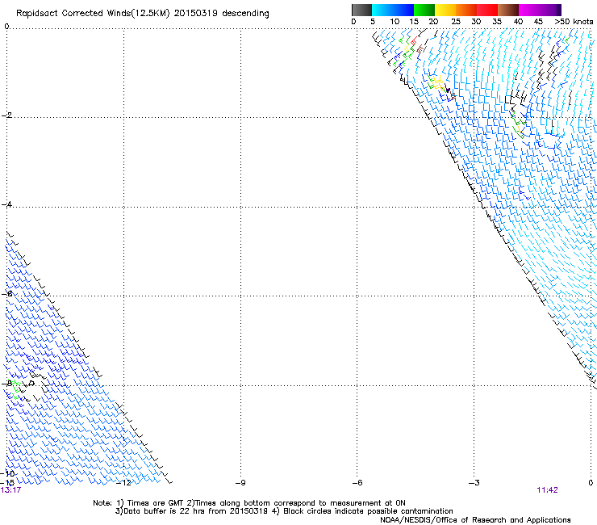Click the cyan 5-10 knots legend swatch
This screenshot has height=525, width=597.
tap(382, 10)
